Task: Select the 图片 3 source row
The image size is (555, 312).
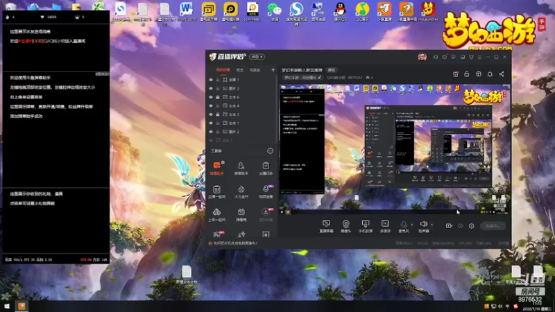Action: pos(242,89)
